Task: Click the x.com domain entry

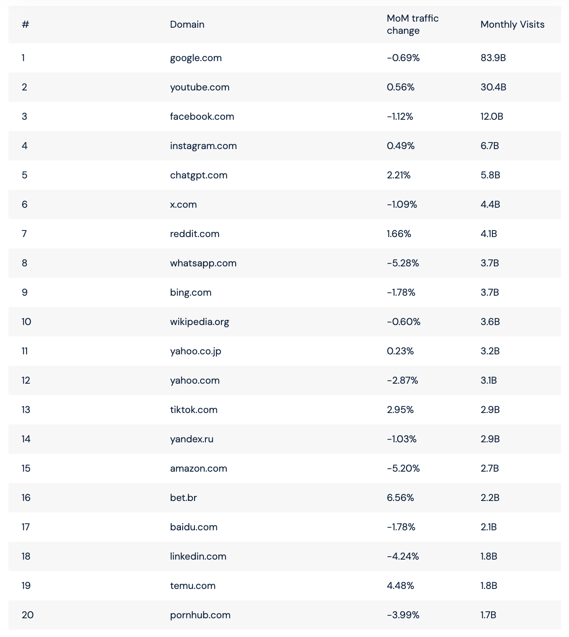Action: (x=183, y=204)
